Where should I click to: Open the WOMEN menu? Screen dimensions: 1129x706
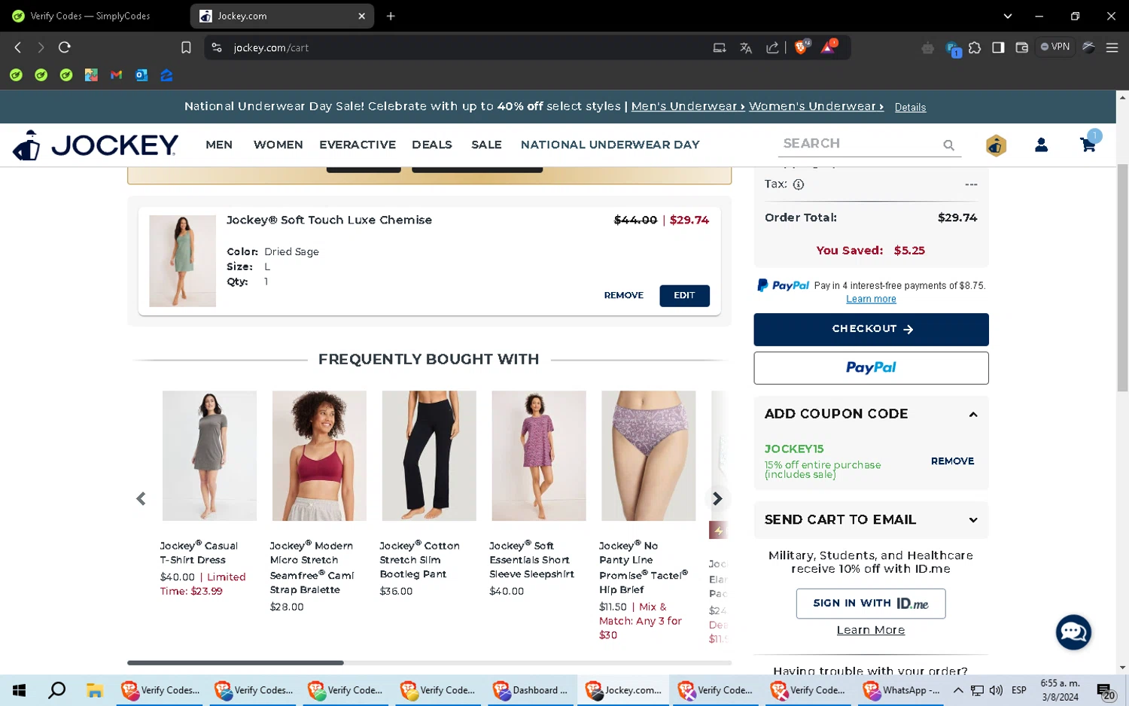click(x=278, y=145)
